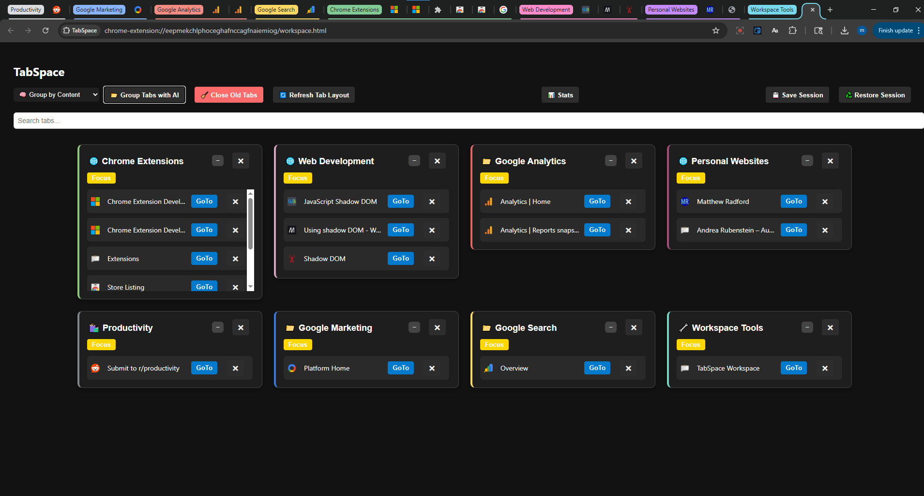This screenshot has height=496, width=924.
Task: Open browser Downloads icon
Action: point(845,31)
